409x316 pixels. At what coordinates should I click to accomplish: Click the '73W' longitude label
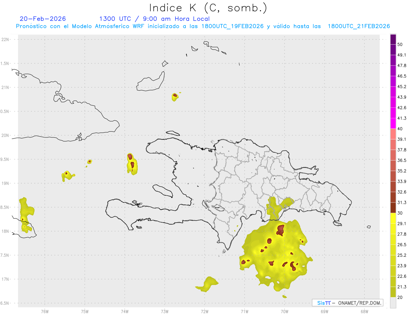[x=165, y=311]
